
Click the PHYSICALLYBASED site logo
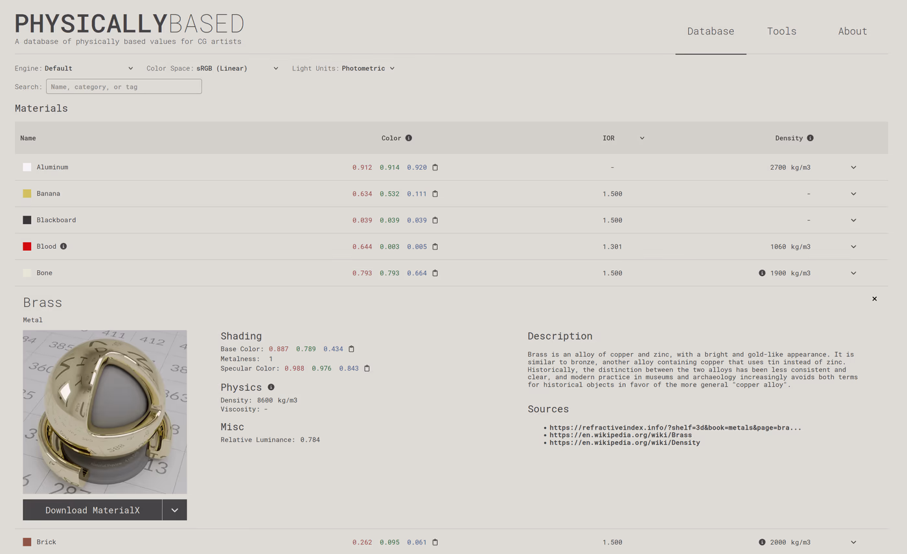(129, 24)
